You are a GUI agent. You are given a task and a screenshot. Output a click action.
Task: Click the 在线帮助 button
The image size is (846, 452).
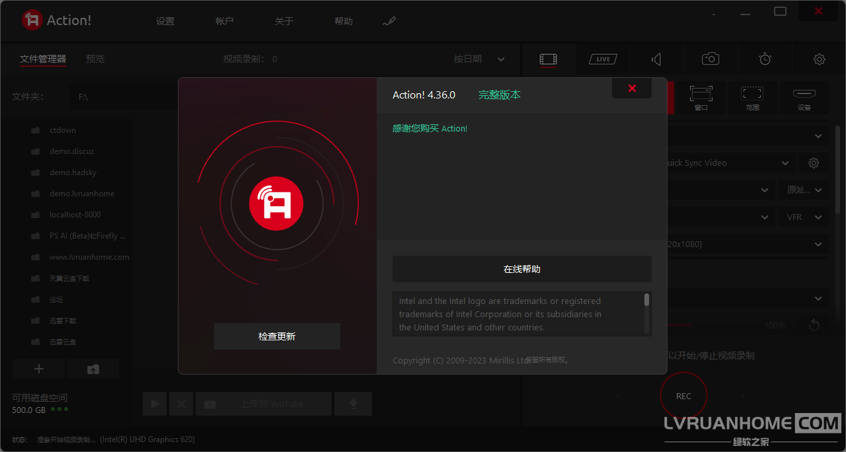[x=521, y=269]
